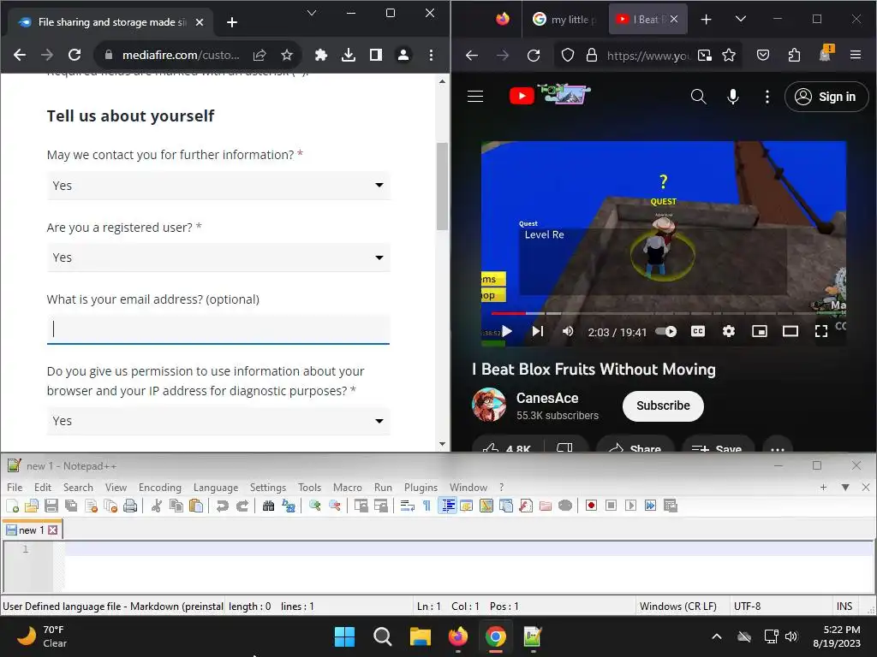
Task: Start macro recording with red record icon
Action: (x=591, y=506)
